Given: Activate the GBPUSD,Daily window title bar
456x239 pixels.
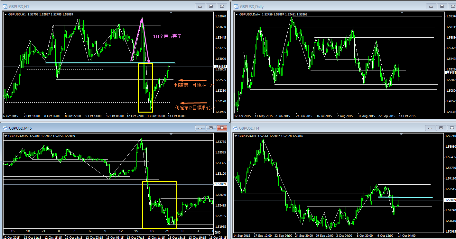Looking at the screenshot, I should click(x=322, y=6).
